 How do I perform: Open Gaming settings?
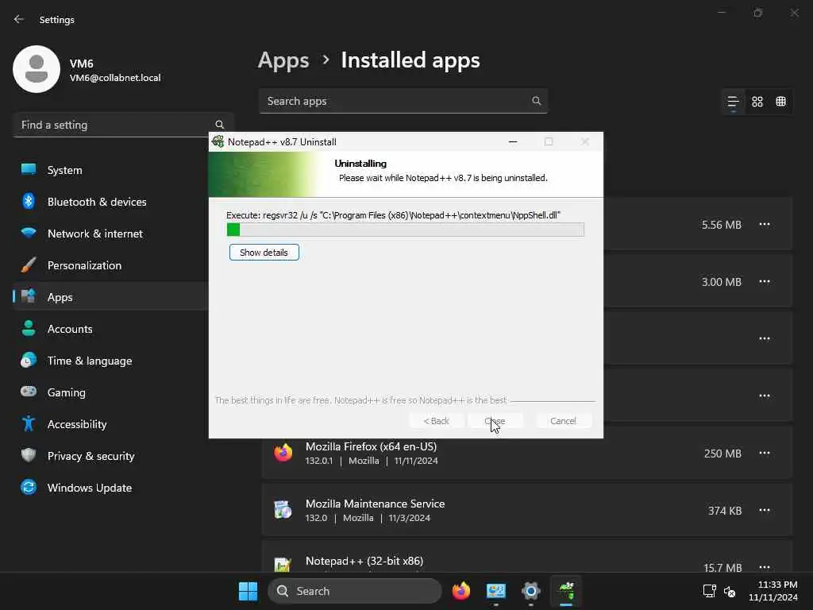tap(111, 392)
